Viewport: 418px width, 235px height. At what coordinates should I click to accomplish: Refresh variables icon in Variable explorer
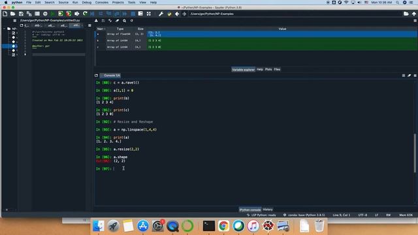(x=132, y=20)
